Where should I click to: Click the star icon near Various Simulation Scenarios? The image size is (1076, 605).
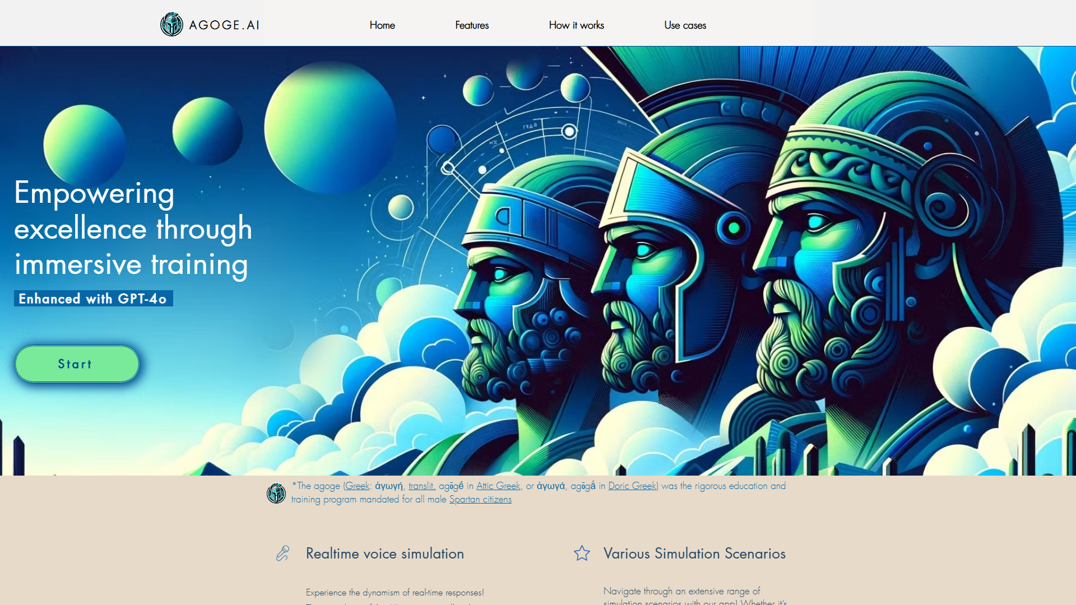pyautogui.click(x=582, y=553)
